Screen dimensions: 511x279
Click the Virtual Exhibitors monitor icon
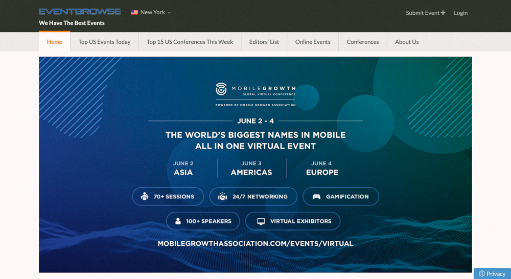(261, 221)
